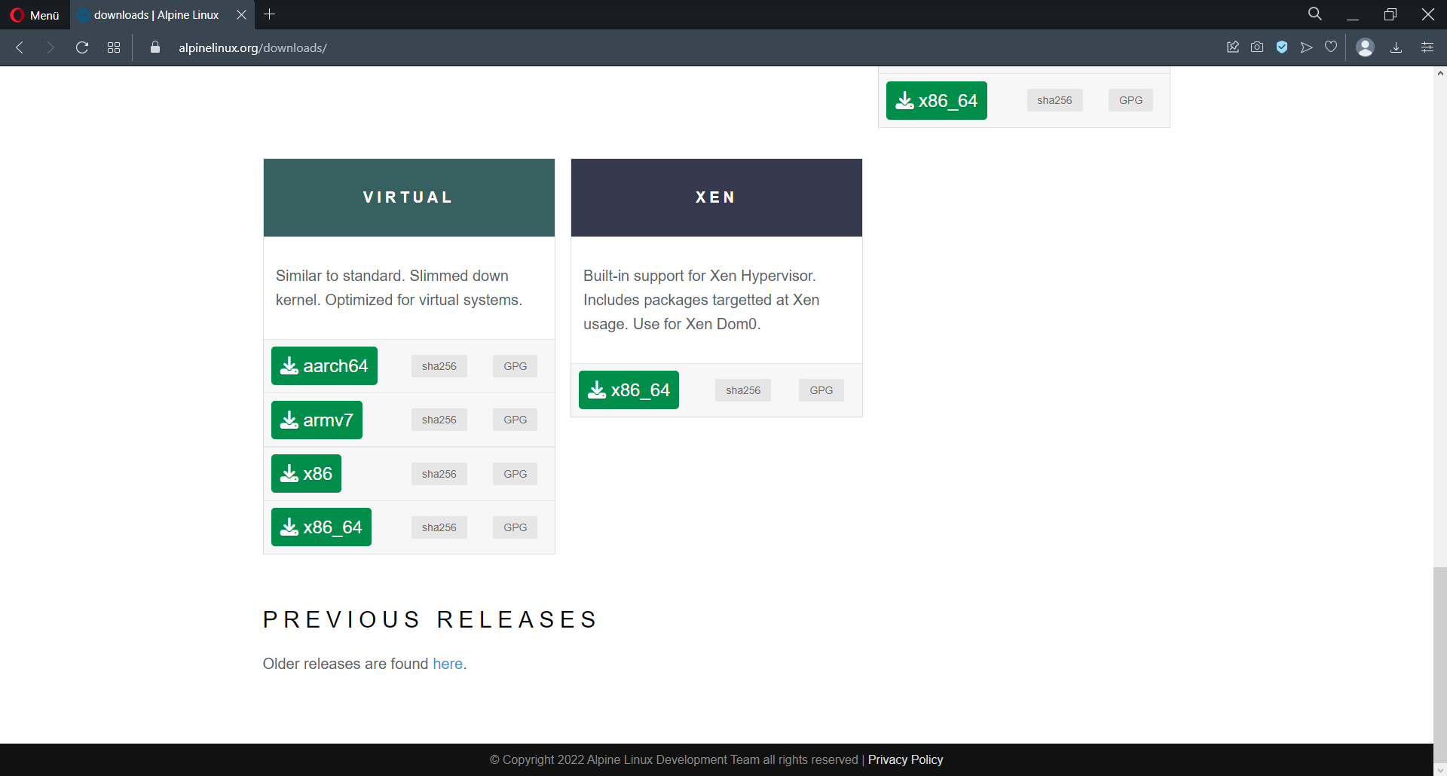Open the Opera Menü button
This screenshot has height=776, width=1447.
point(35,15)
